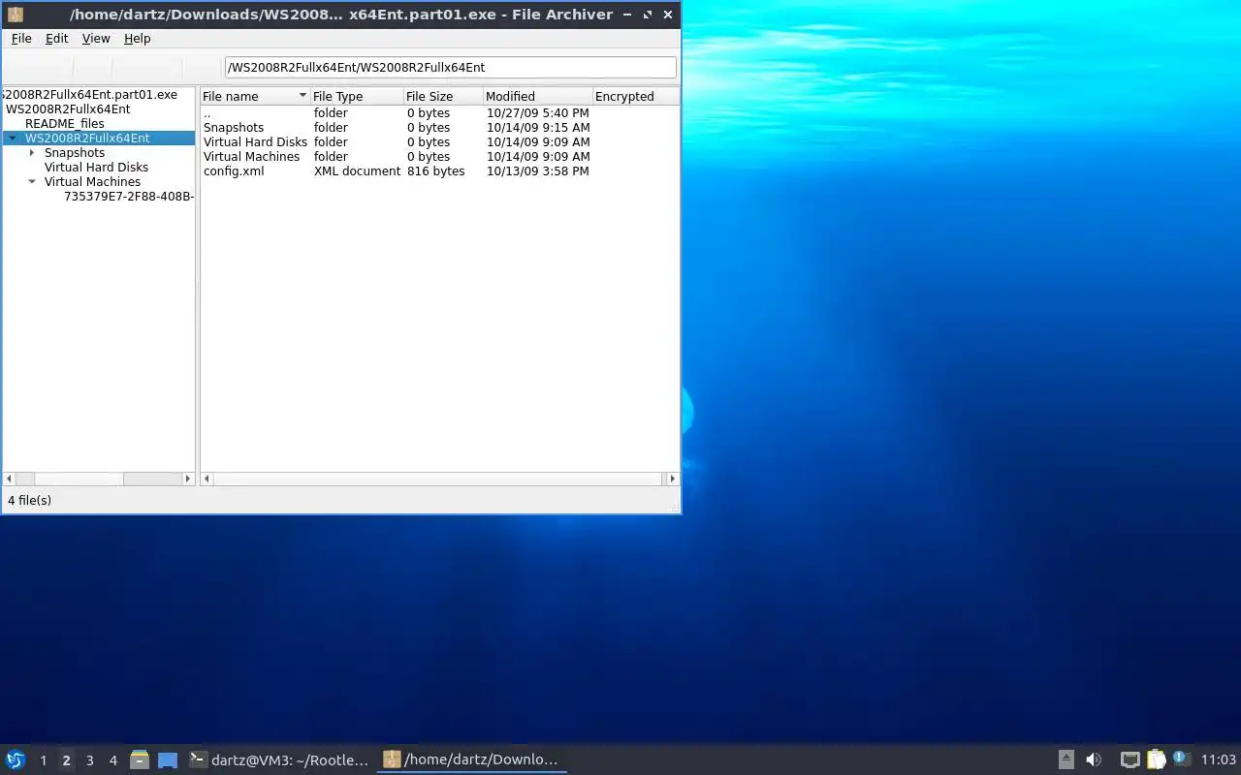The image size is (1241, 775).
Task: Open the File menu
Action: 21,39
